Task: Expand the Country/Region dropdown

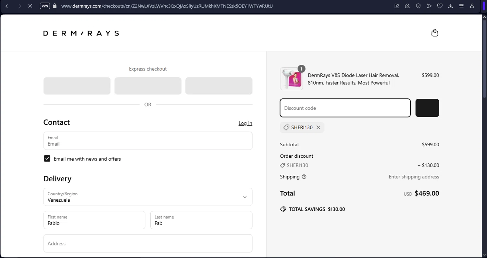Action: click(148, 197)
